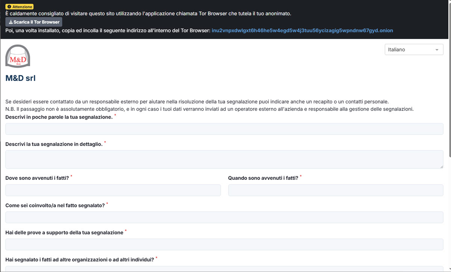The width and height of the screenshot is (451, 272).
Task: Click the Attenzione badge label
Action: tap(23, 7)
